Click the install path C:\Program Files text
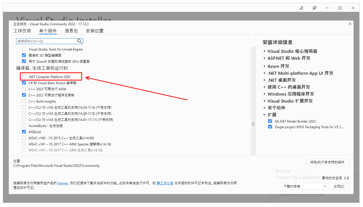The image size is (363, 207). (x=56, y=166)
